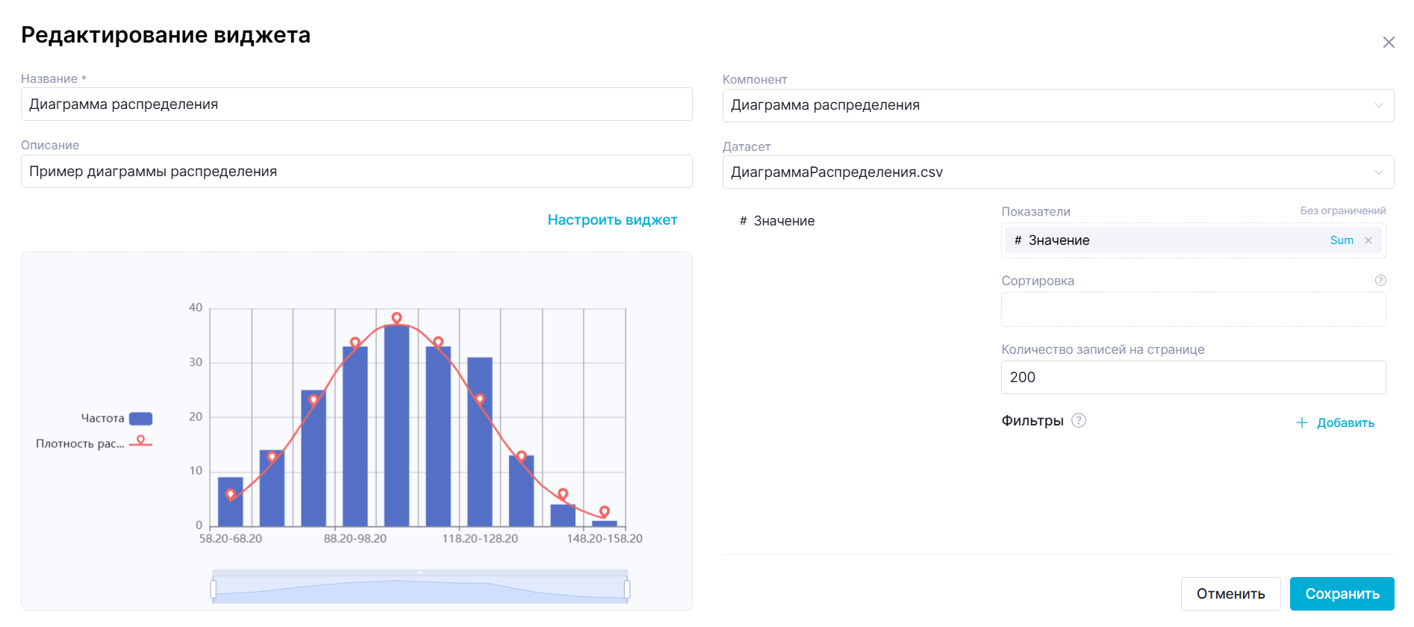1414x627 pixels.
Task: Click the Название input field
Action: pyautogui.click(x=356, y=104)
